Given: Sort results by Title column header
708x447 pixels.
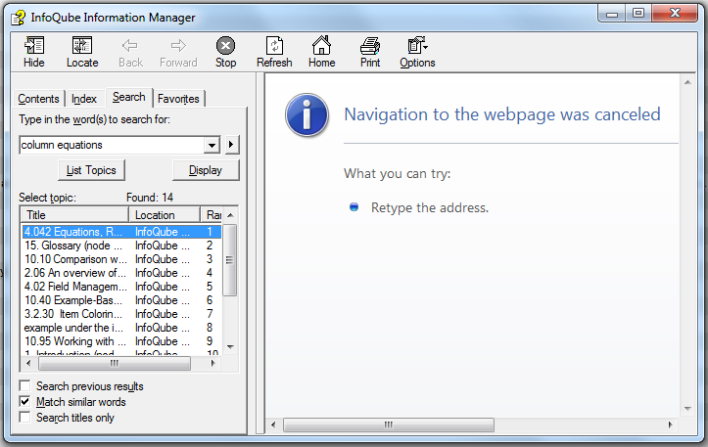Looking at the screenshot, I should pyautogui.click(x=74, y=215).
